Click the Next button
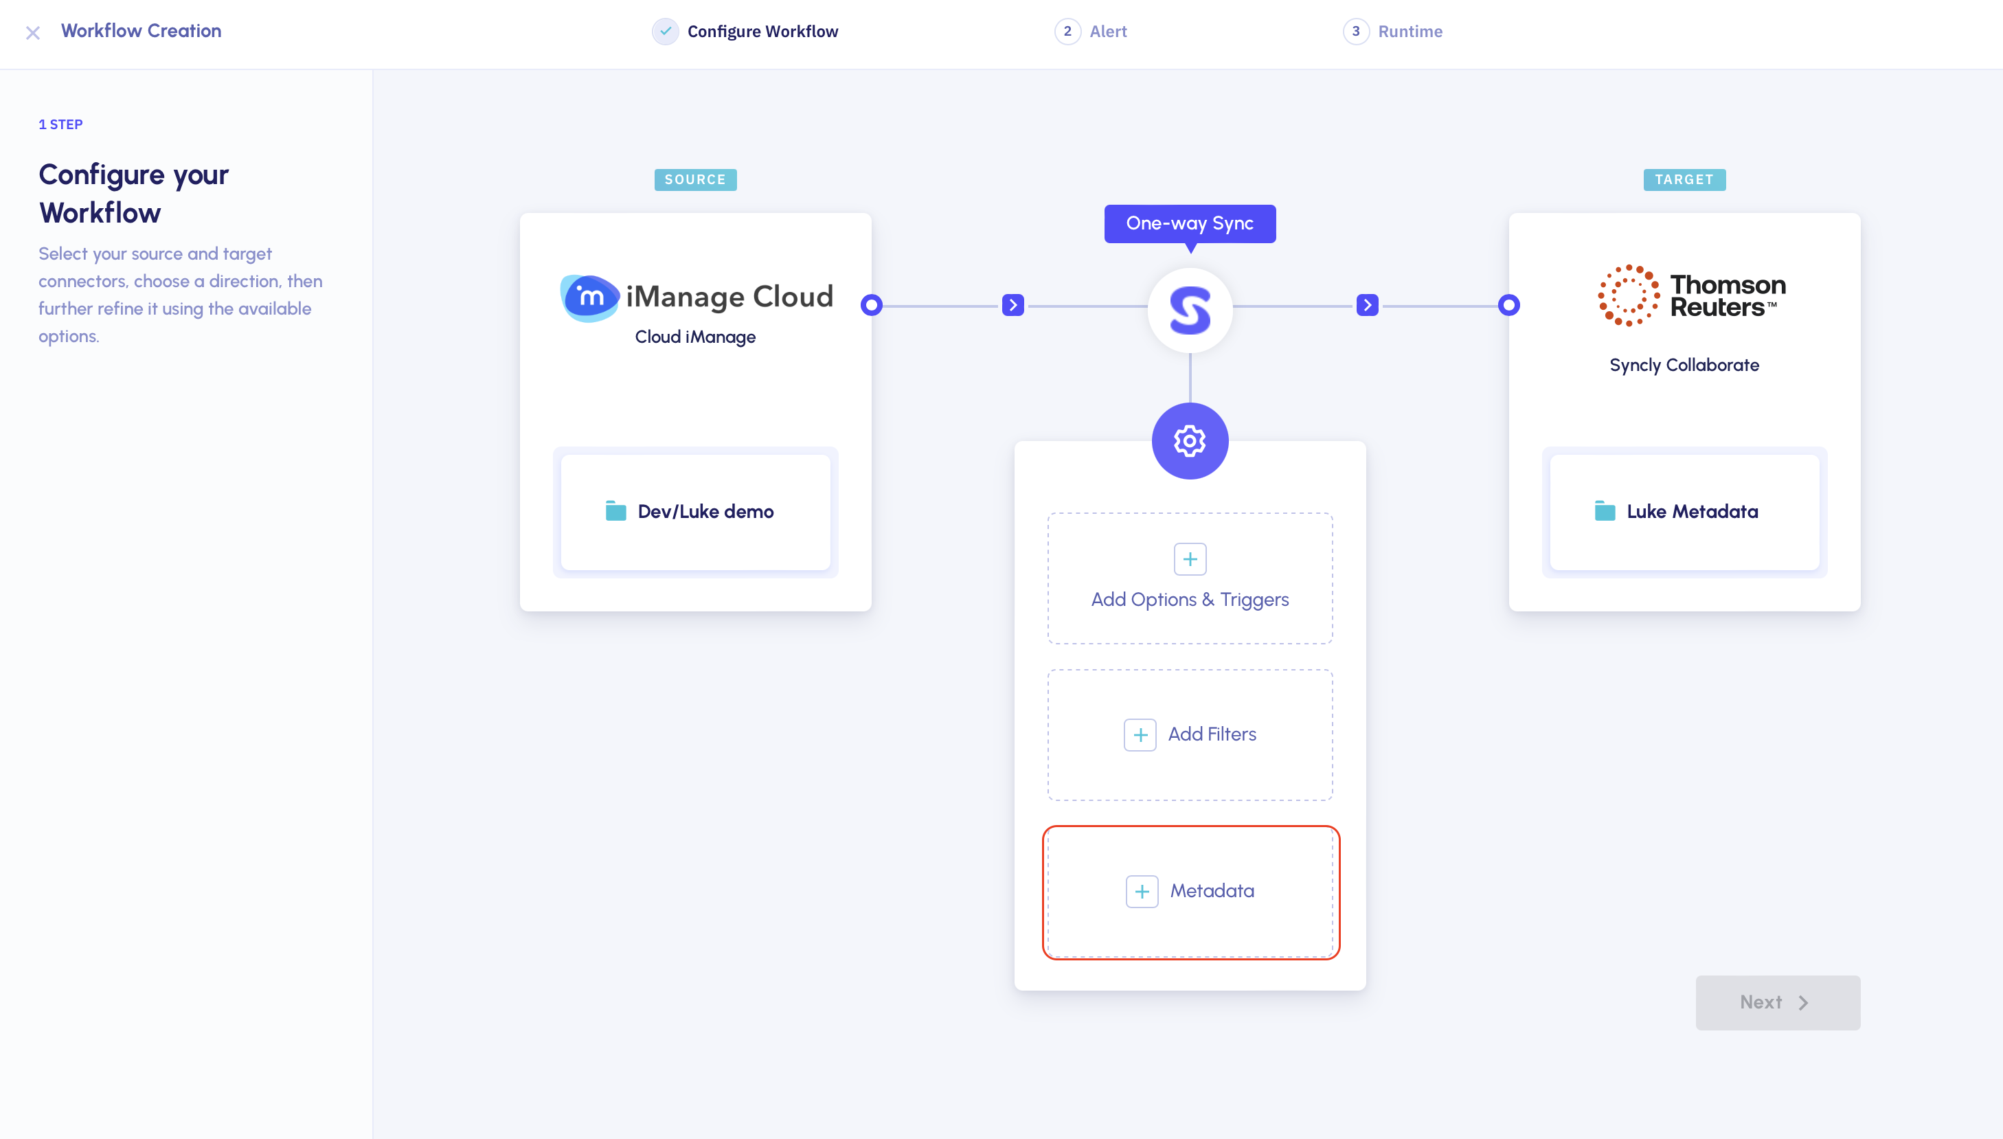This screenshot has height=1139, width=2003. 1777,1002
